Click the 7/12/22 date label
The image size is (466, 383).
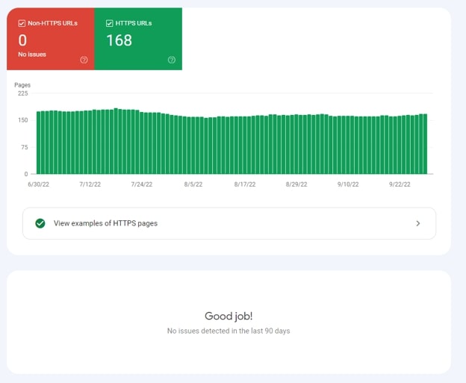point(90,184)
